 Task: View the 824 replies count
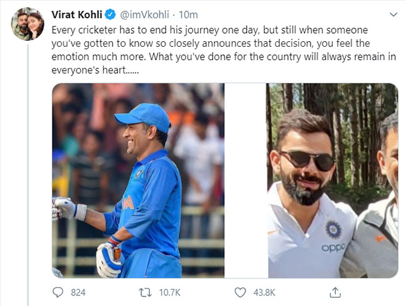coord(78,292)
